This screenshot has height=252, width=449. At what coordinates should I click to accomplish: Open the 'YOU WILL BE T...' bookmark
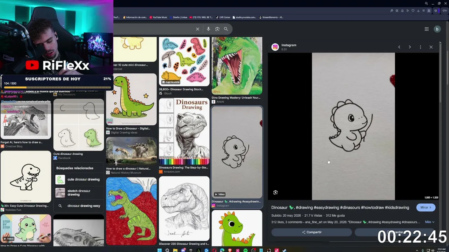[201, 17]
